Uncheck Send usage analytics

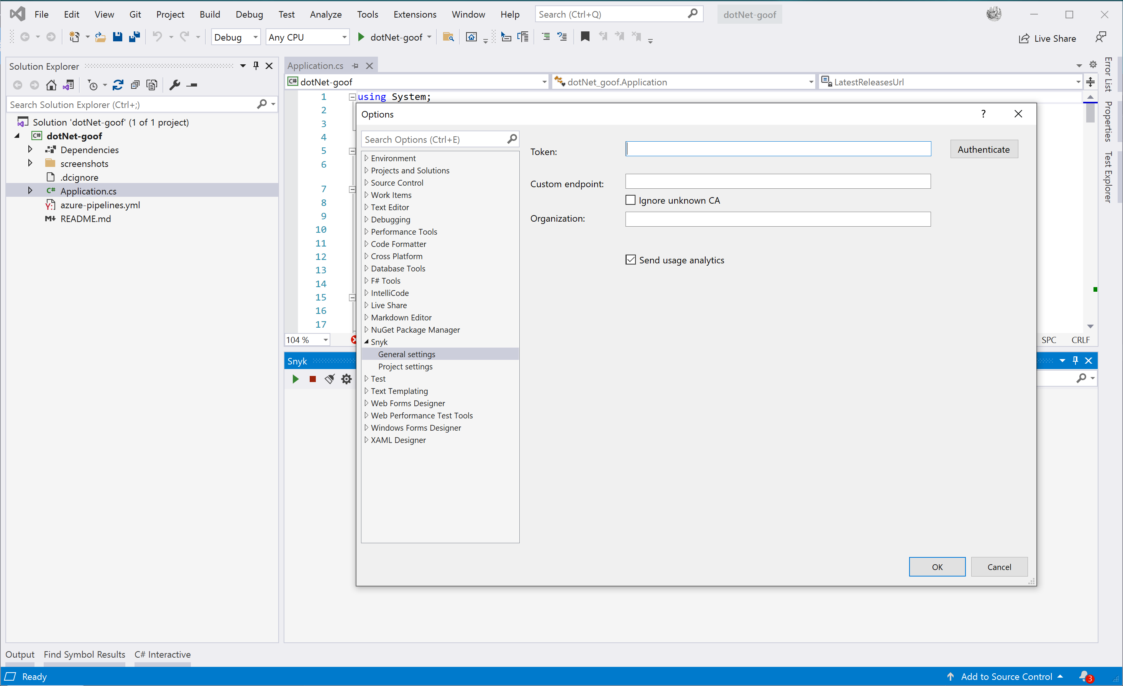(x=630, y=260)
